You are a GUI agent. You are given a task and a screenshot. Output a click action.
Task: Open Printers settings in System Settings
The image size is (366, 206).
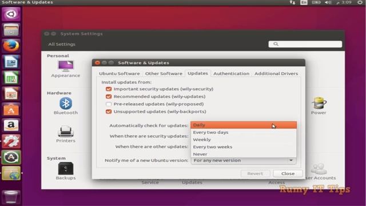pyautogui.click(x=66, y=134)
